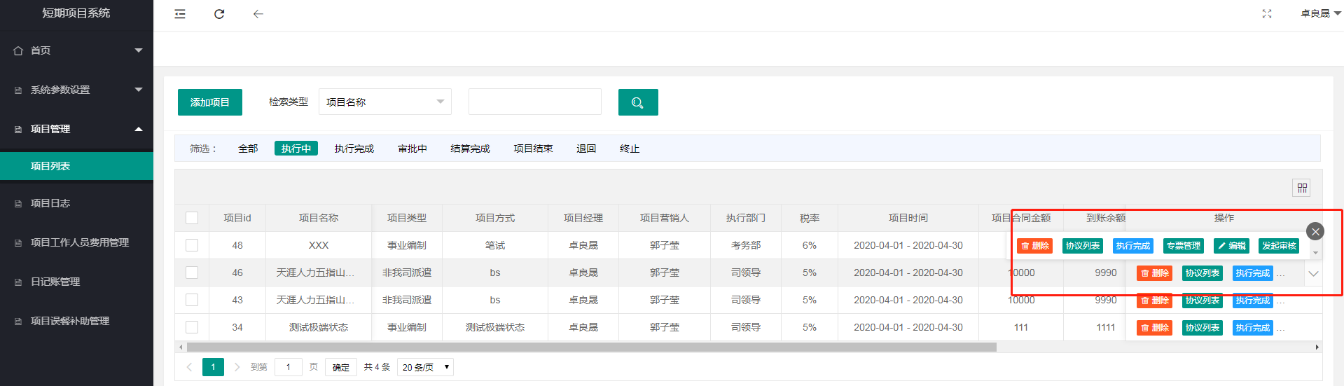Open the 检索类型 dropdown showing 项目名称

click(x=385, y=102)
